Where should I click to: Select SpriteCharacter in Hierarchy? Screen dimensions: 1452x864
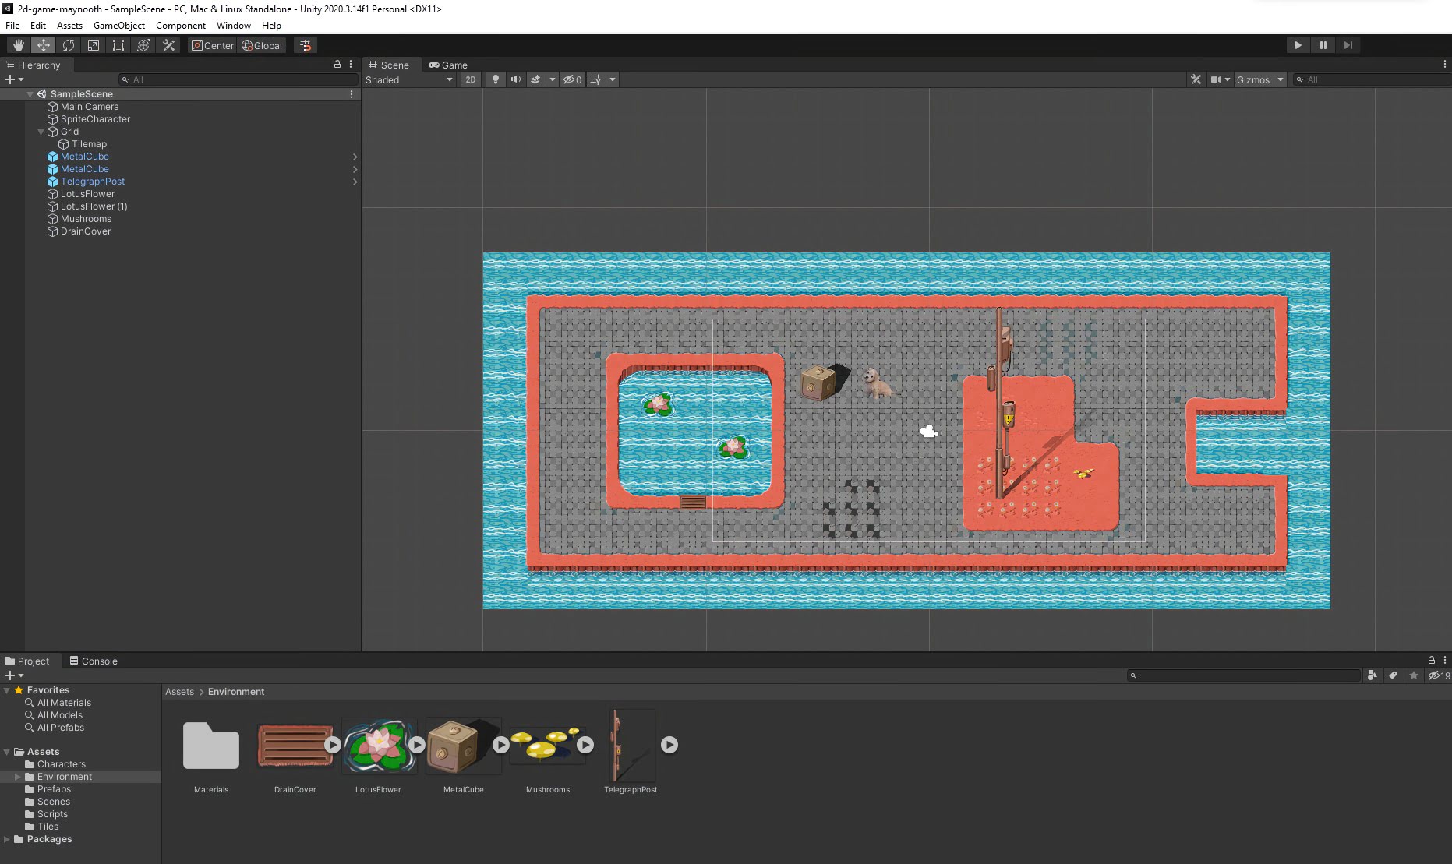(95, 119)
